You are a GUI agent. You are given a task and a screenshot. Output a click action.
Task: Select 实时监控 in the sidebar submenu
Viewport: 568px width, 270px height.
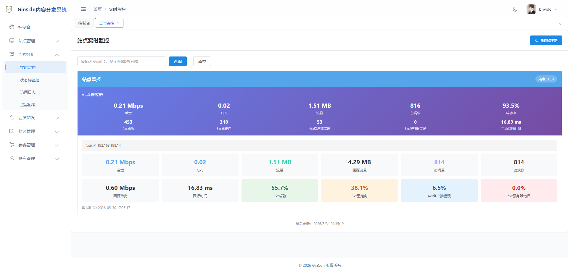(35, 67)
